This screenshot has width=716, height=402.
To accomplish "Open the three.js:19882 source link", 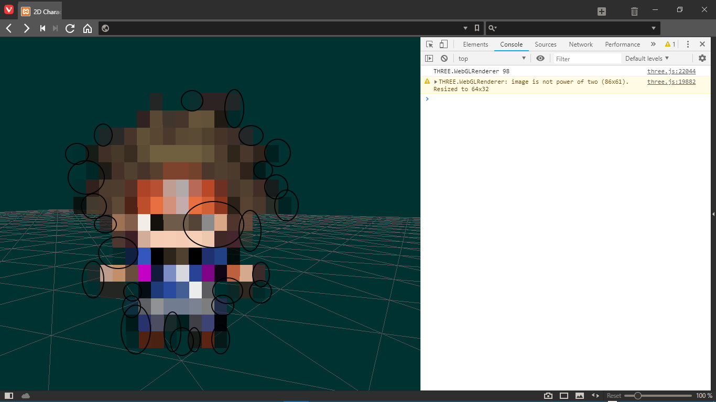I will point(671,82).
